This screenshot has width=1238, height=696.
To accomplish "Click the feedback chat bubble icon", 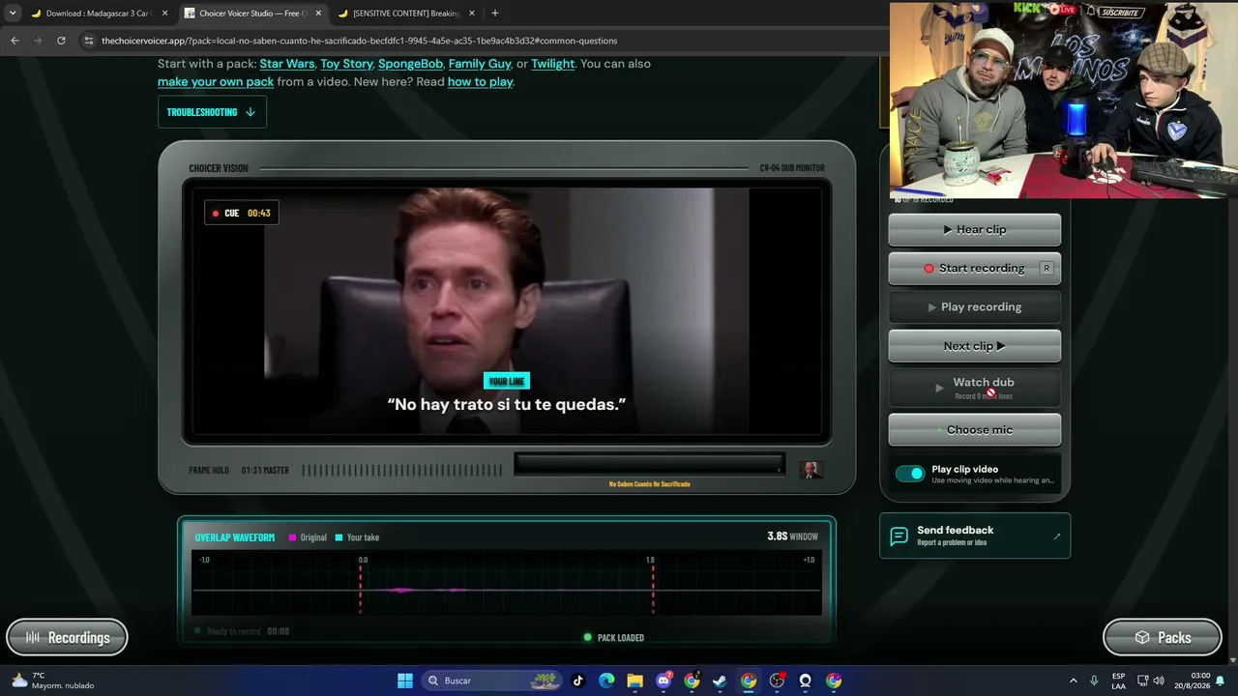I will pos(899,536).
